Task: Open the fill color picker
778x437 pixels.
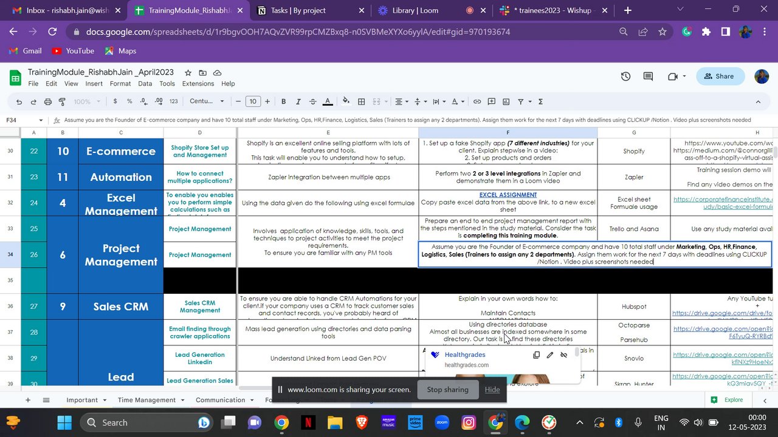Action: (346, 101)
